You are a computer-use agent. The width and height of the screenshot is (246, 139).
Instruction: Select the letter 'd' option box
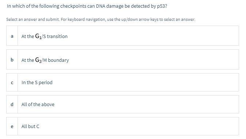tap(12, 104)
